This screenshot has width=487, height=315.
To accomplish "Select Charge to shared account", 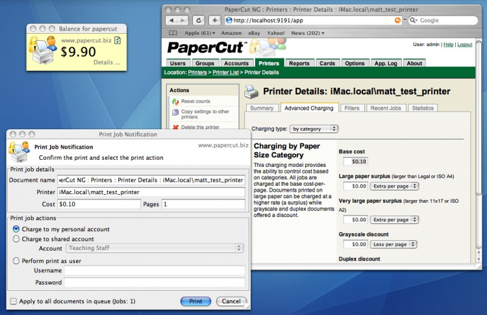I will pyautogui.click(x=16, y=239).
